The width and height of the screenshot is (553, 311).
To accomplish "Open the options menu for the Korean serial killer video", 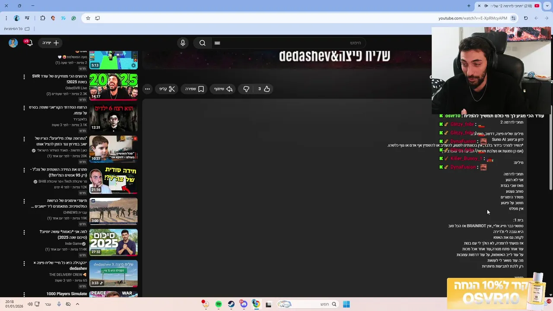I will [24, 108].
